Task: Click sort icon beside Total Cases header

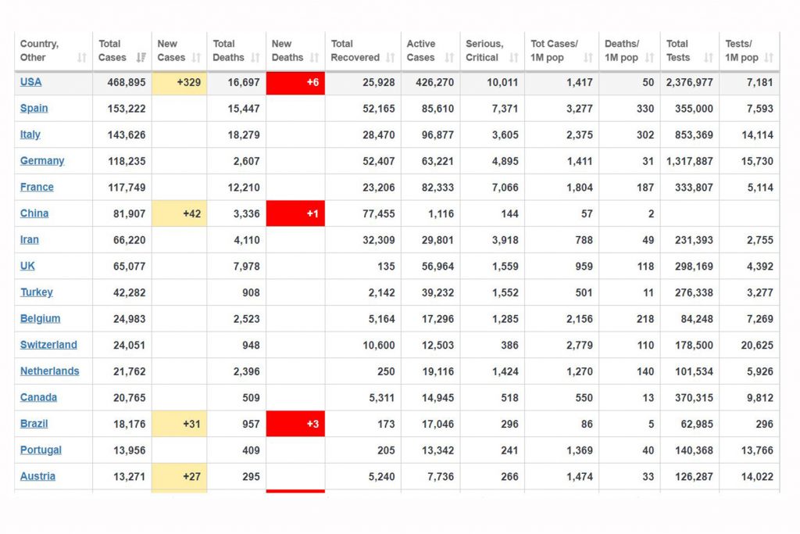Action: tap(141, 58)
